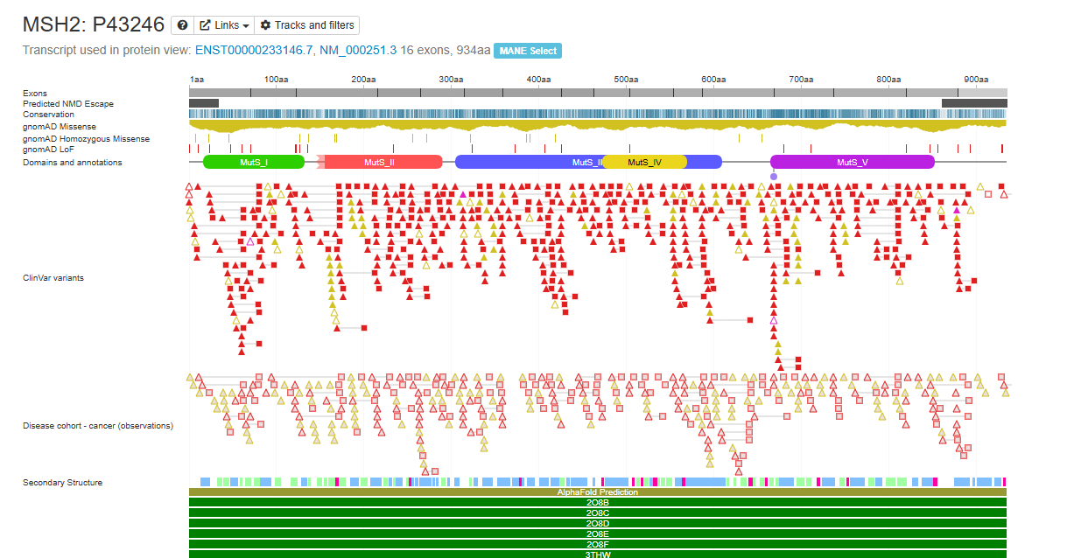Open the Links dropdown menu
Viewport: 1081px width, 558px height.
coord(224,25)
